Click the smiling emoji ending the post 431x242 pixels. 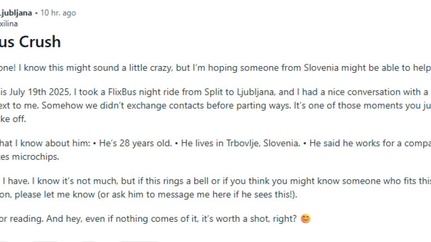(x=305, y=217)
